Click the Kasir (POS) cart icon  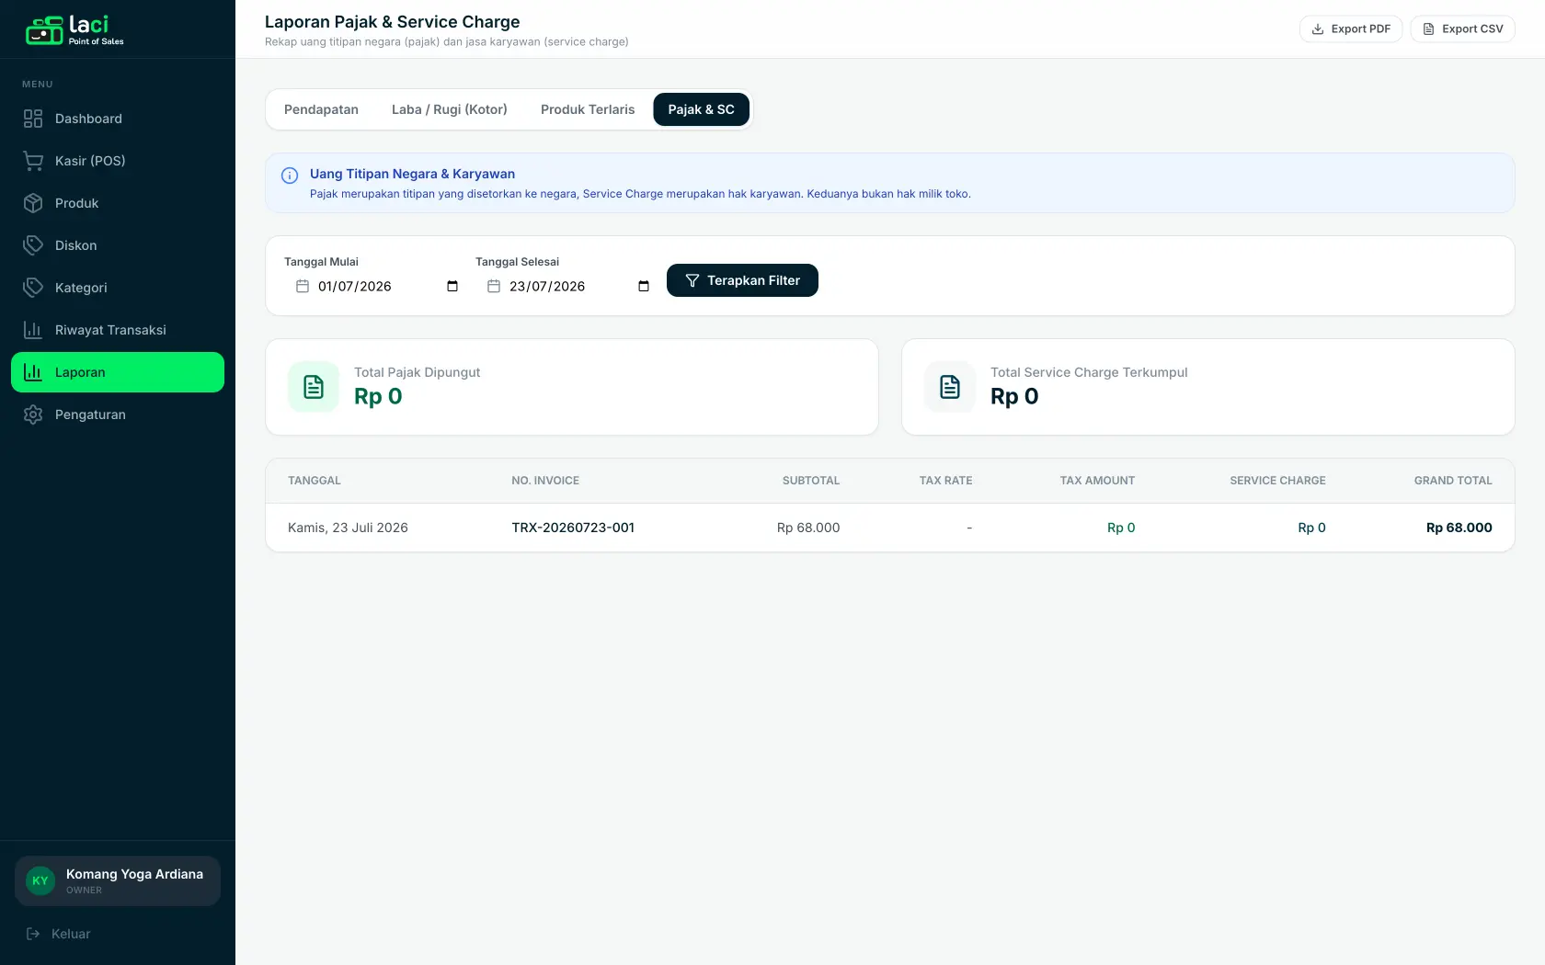click(x=33, y=161)
